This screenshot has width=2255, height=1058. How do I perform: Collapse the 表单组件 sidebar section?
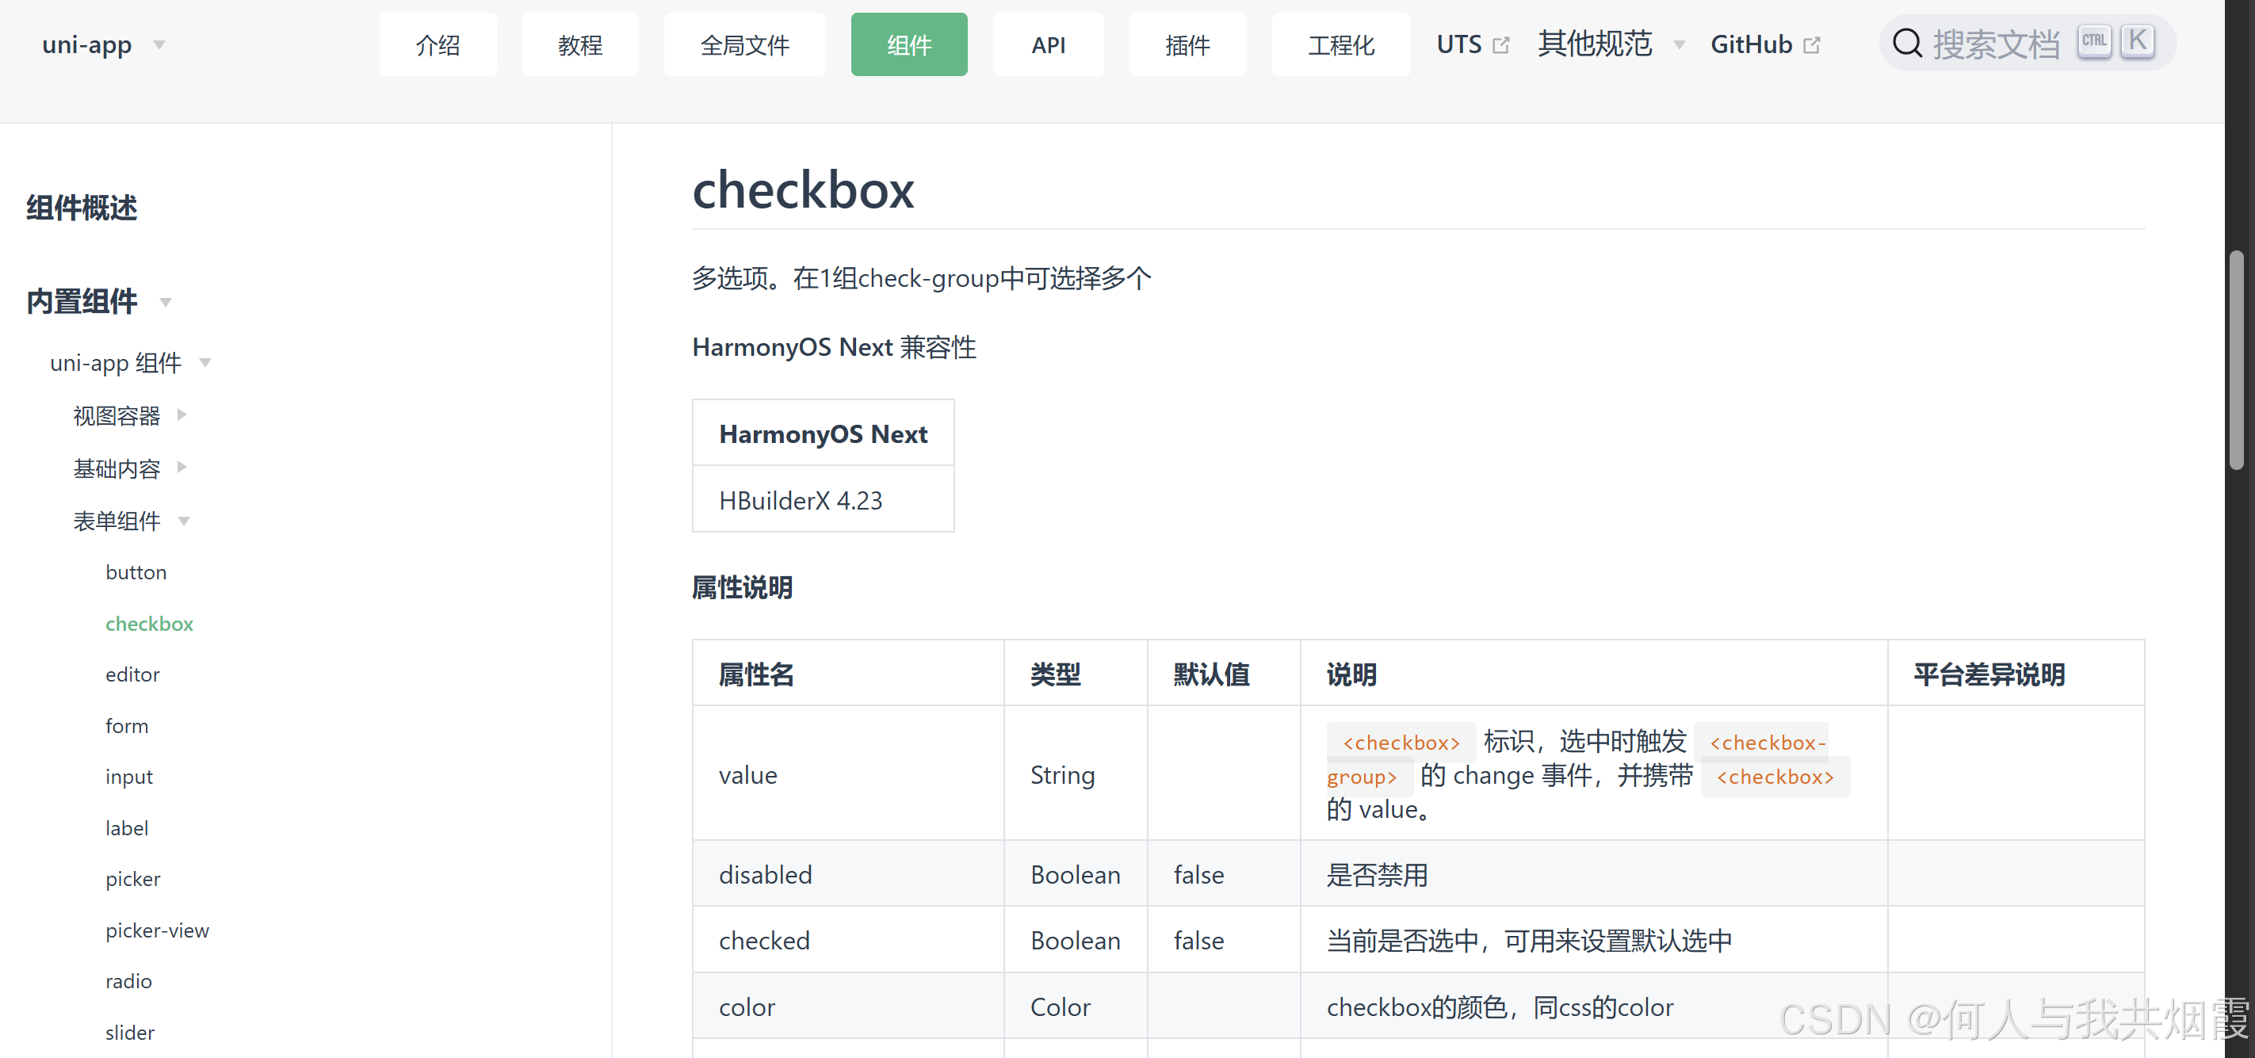click(x=184, y=521)
